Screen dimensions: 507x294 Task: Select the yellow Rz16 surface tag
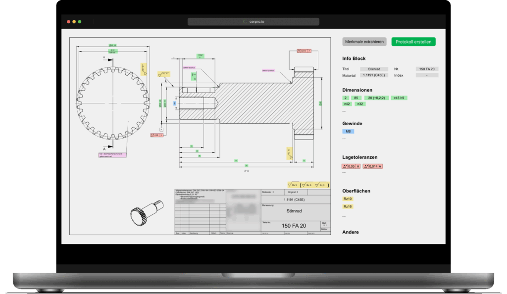click(x=347, y=206)
